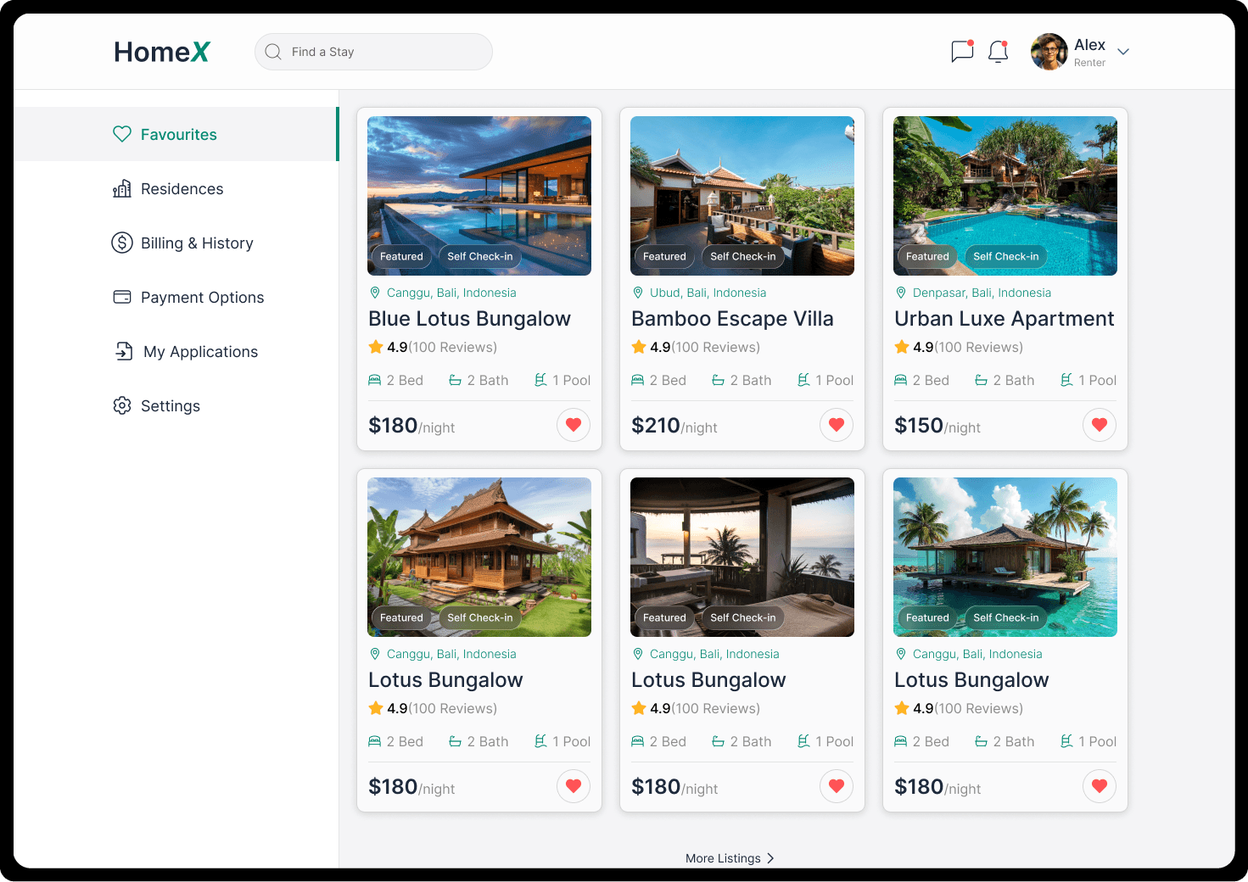Click the HomeX logo
Viewport: 1248px width, 882px height.
click(161, 52)
